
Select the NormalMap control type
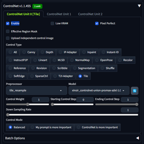pyautogui.click(x=80, y=60)
